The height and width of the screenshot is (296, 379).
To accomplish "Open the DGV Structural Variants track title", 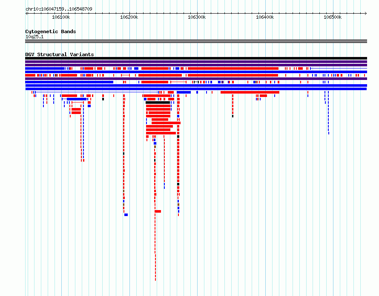I will tap(60, 54).
